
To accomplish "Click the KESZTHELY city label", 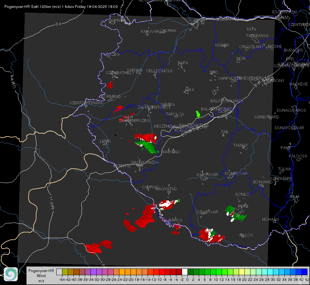I will 164,126.
